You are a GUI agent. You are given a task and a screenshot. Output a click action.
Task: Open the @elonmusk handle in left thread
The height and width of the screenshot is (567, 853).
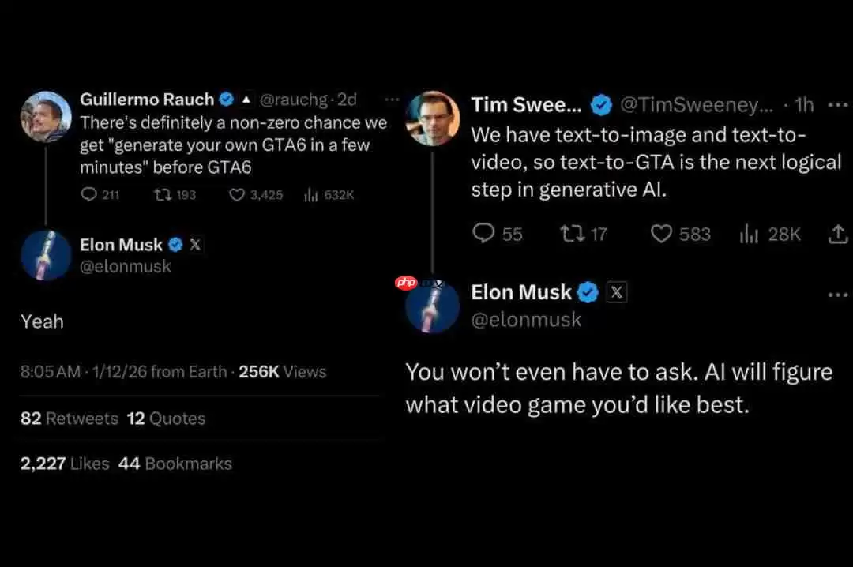(x=126, y=267)
